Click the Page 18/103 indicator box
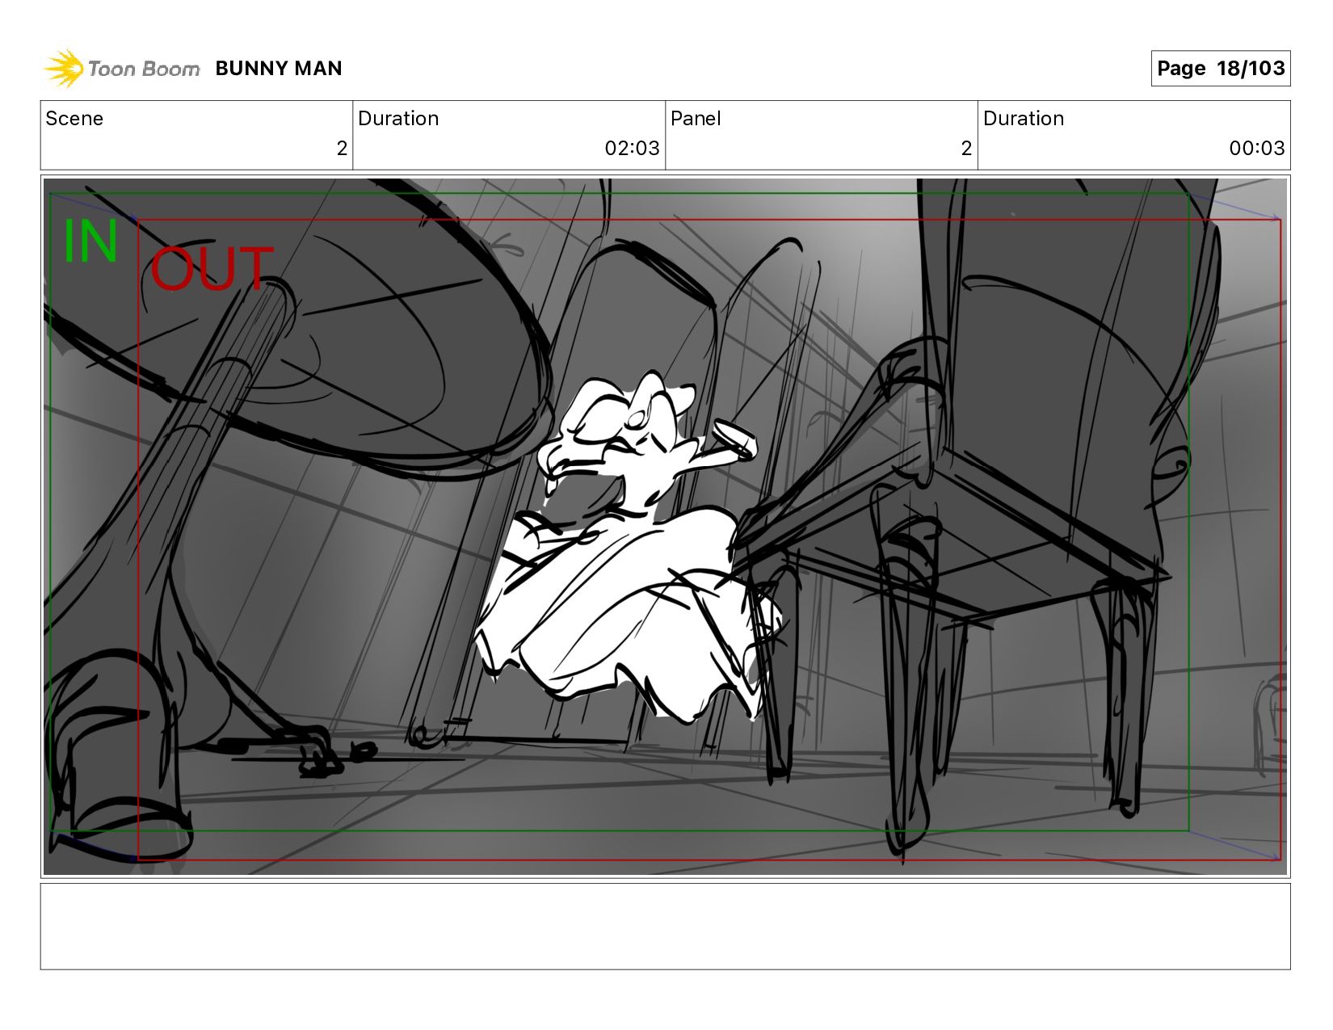1333x1030 pixels. pos(1220,68)
